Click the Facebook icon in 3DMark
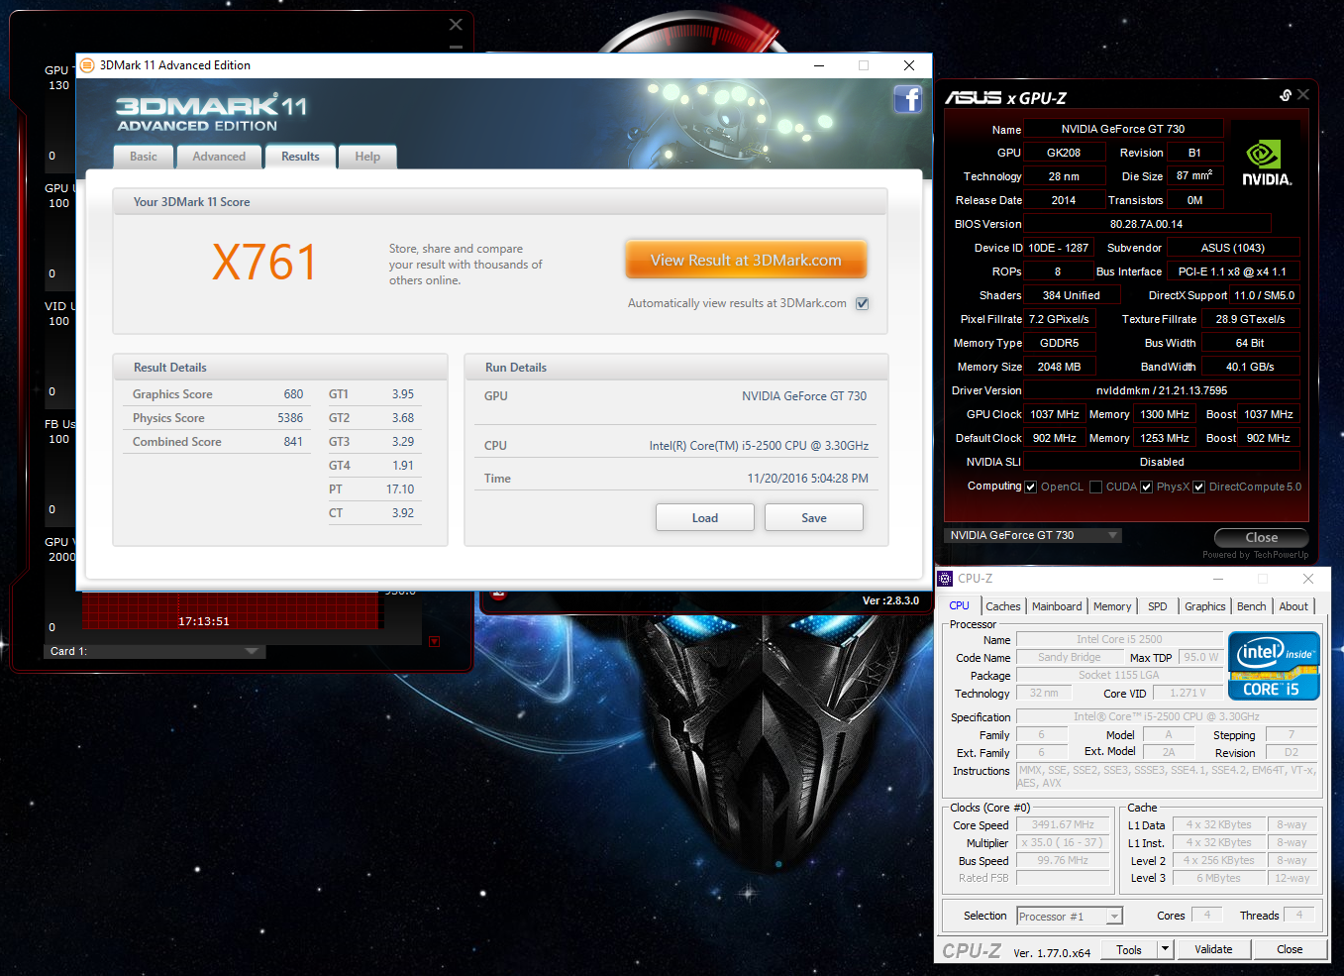The image size is (1344, 976). tap(908, 99)
